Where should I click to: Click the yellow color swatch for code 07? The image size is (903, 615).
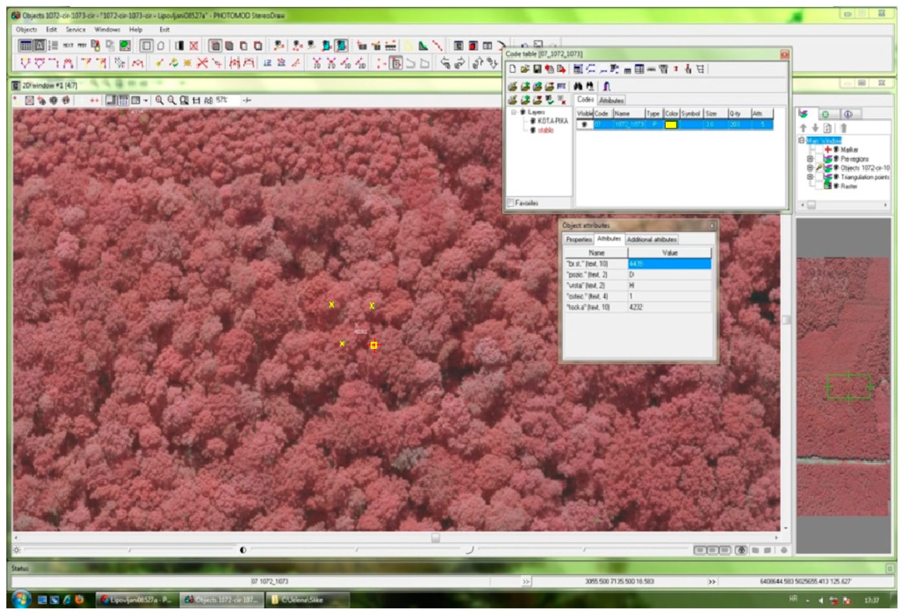coord(671,125)
